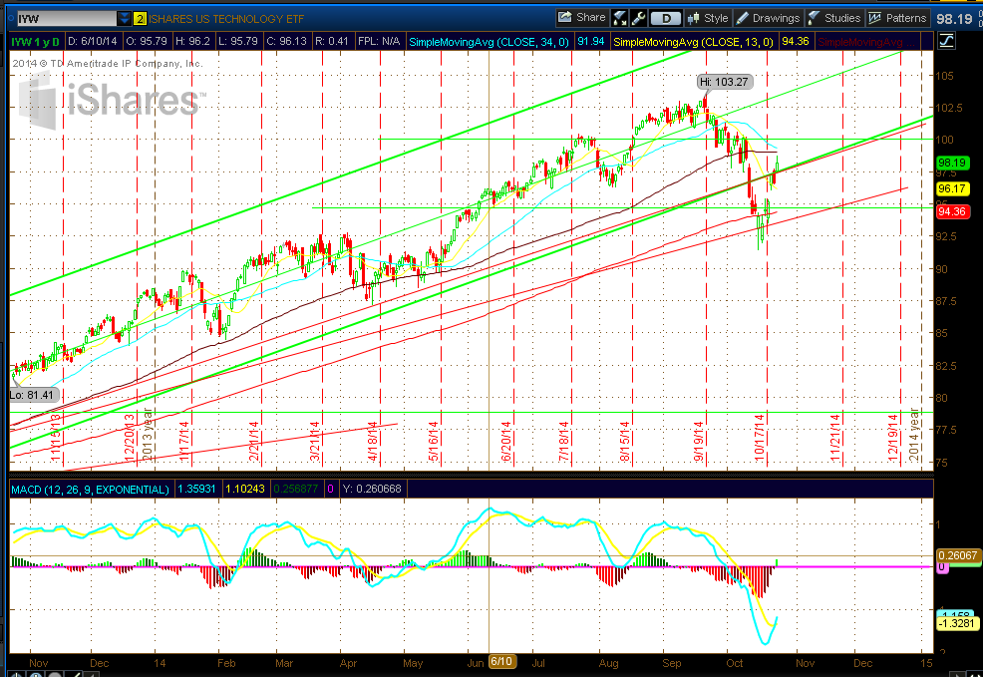Click the 6/10 date marker on time axis
983x677 pixels.
point(501,661)
